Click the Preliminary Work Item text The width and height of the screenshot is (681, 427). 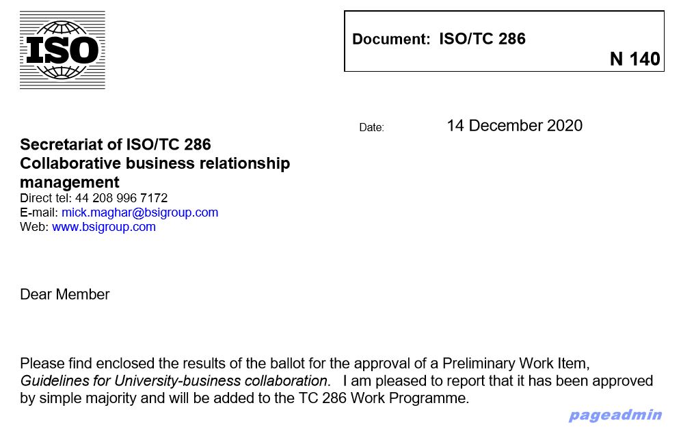(x=516, y=363)
